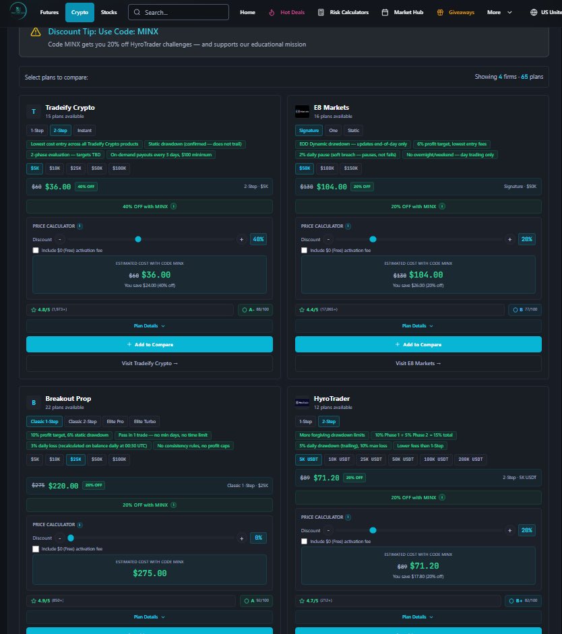Add Tradeify Crypto to Compare
562x634 pixels.
[149, 344]
